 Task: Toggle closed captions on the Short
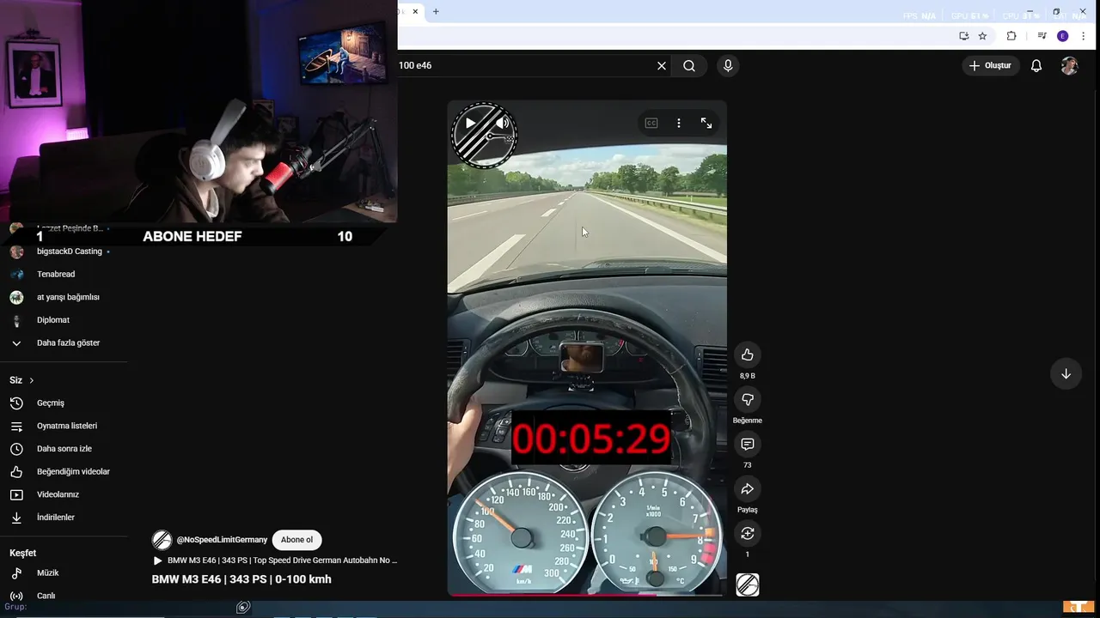tap(651, 123)
